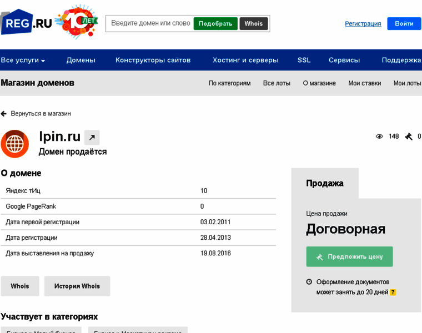Open lpin.ru via external link arrow icon
The height and width of the screenshot is (333, 422).
click(x=92, y=137)
